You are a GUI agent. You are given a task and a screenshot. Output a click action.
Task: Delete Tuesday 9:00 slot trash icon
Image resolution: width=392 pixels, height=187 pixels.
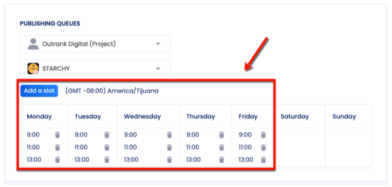point(107,135)
